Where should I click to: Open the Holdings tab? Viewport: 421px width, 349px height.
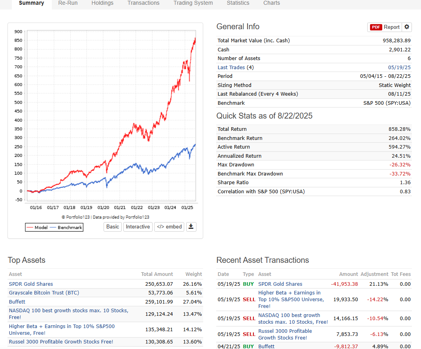[102, 3]
